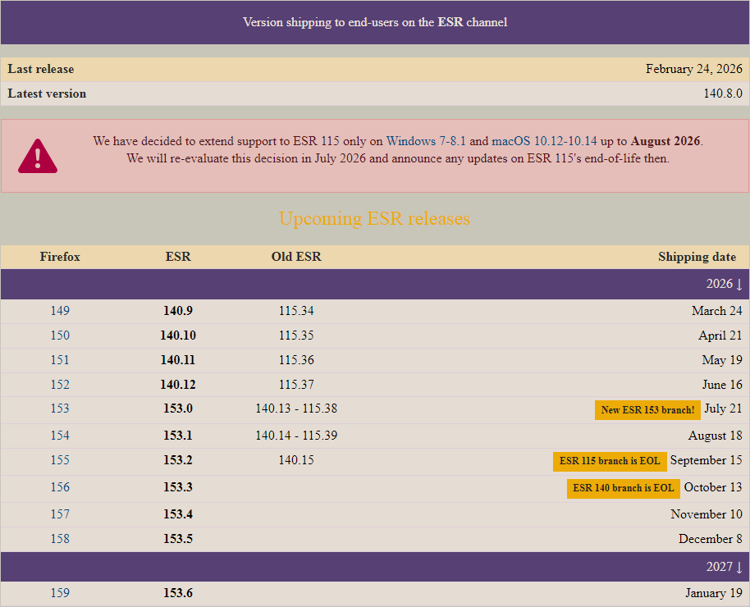
Task: Click the 'Old ESR' column header
Action: [296, 257]
